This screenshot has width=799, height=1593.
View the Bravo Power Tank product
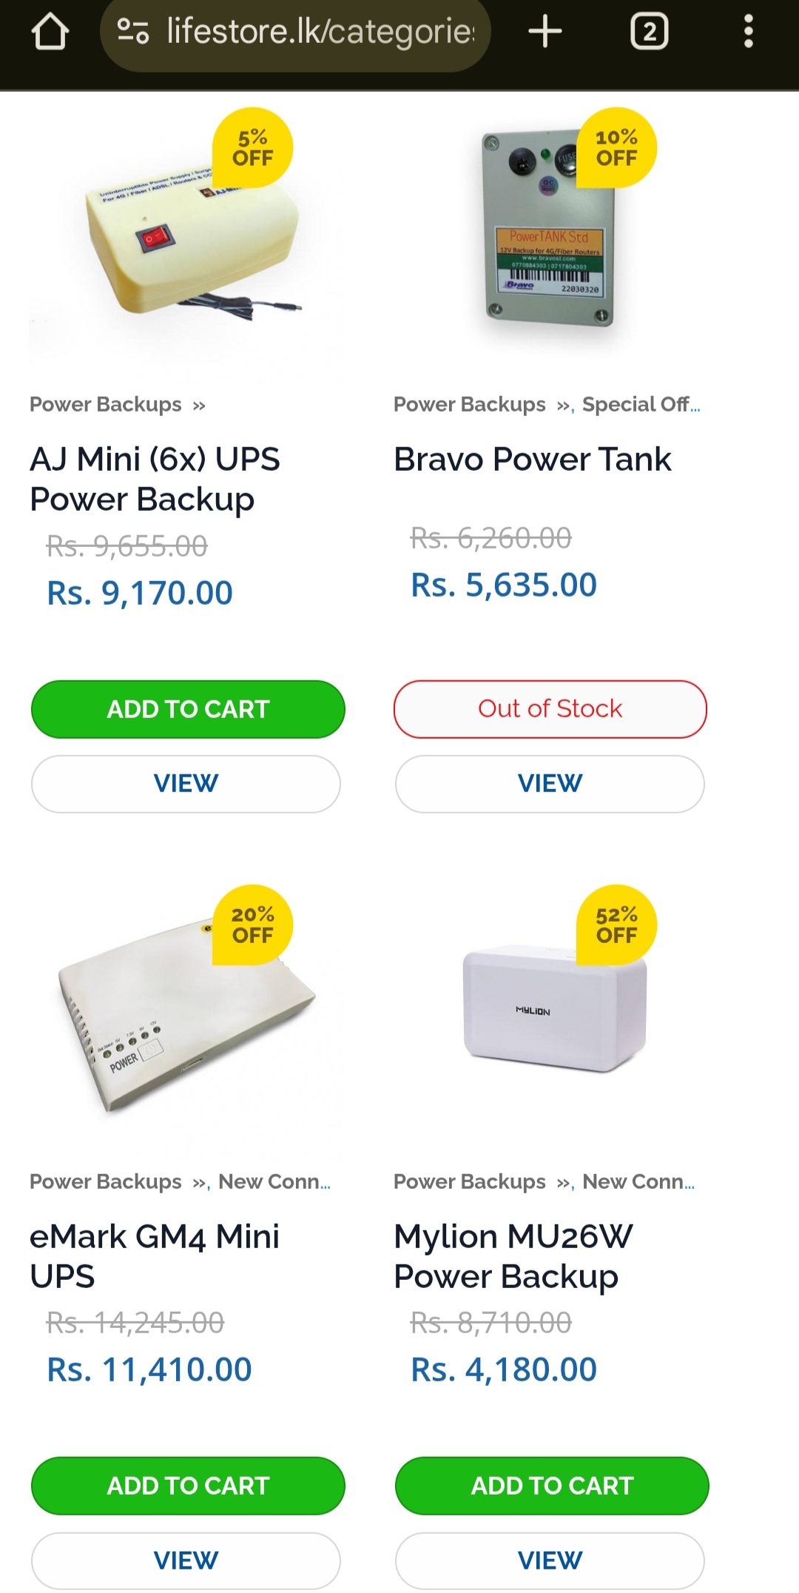(x=550, y=784)
